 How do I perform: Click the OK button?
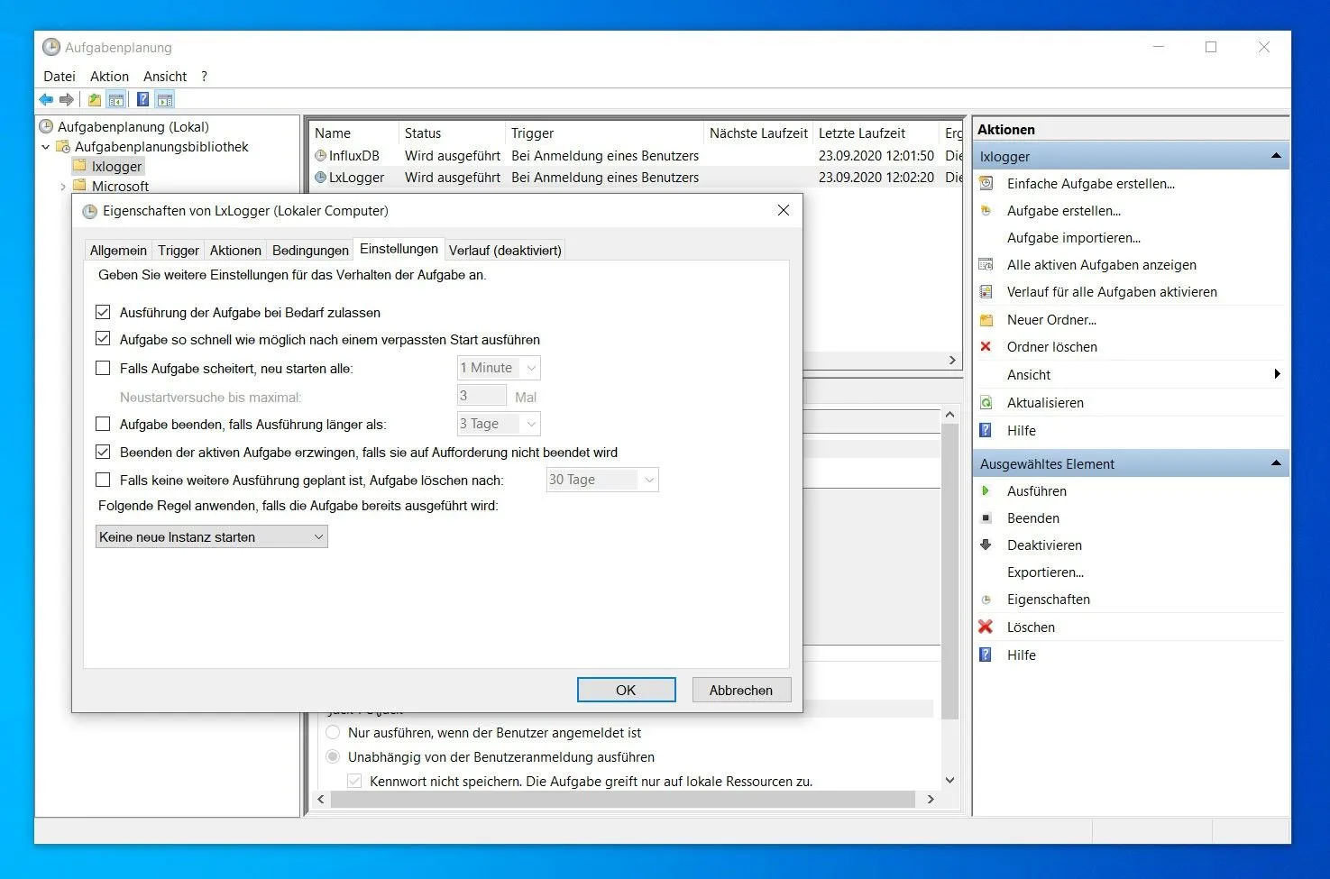point(626,690)
